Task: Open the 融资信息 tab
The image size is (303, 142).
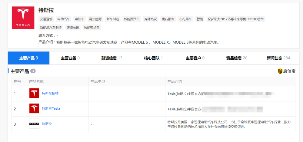Action: 112,58
